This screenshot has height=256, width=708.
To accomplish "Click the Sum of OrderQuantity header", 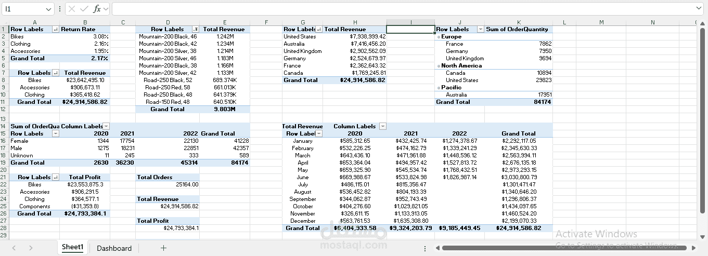I will [x=519, y=30].
